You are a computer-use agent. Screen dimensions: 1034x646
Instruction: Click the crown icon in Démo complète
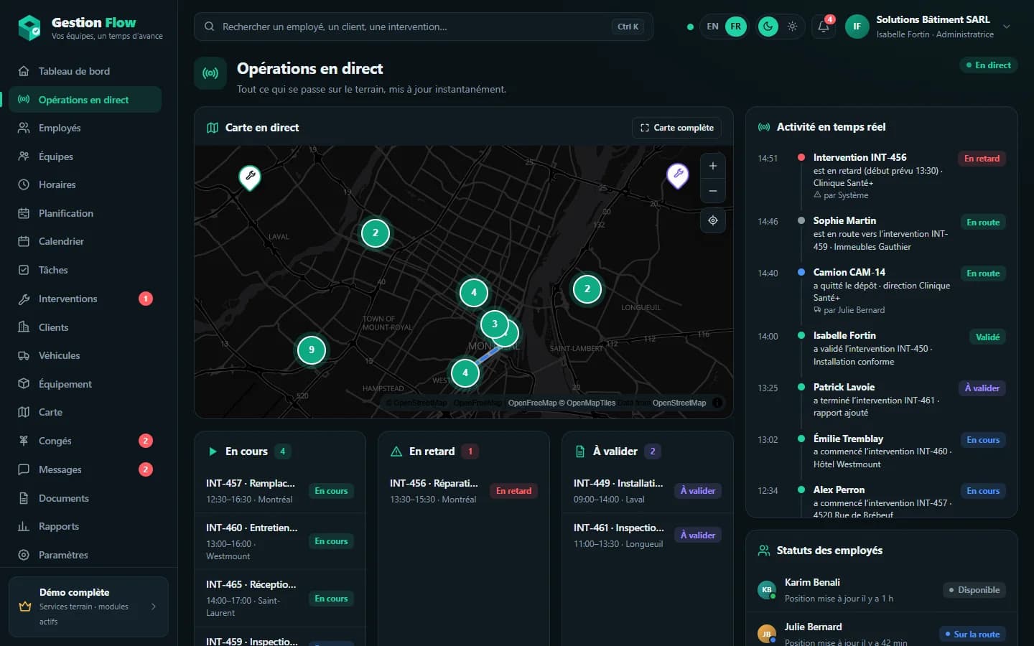[x=25, y=607]
